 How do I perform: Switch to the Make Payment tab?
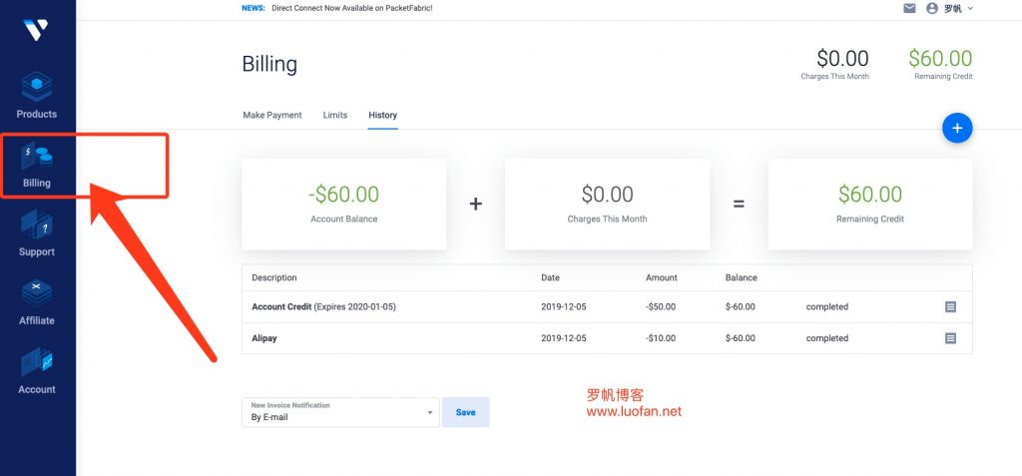click(x=272, y=115)
